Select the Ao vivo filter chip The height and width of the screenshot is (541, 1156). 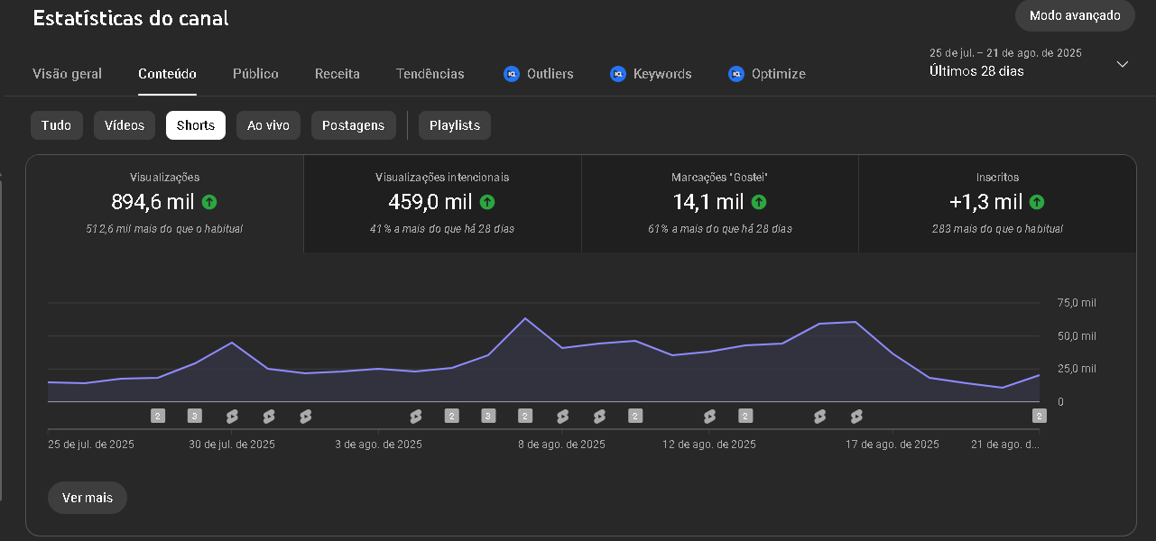point(268,125)
